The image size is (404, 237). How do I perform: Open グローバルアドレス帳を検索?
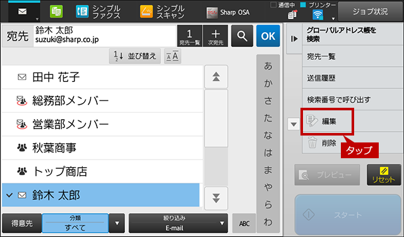click(352, 35)
